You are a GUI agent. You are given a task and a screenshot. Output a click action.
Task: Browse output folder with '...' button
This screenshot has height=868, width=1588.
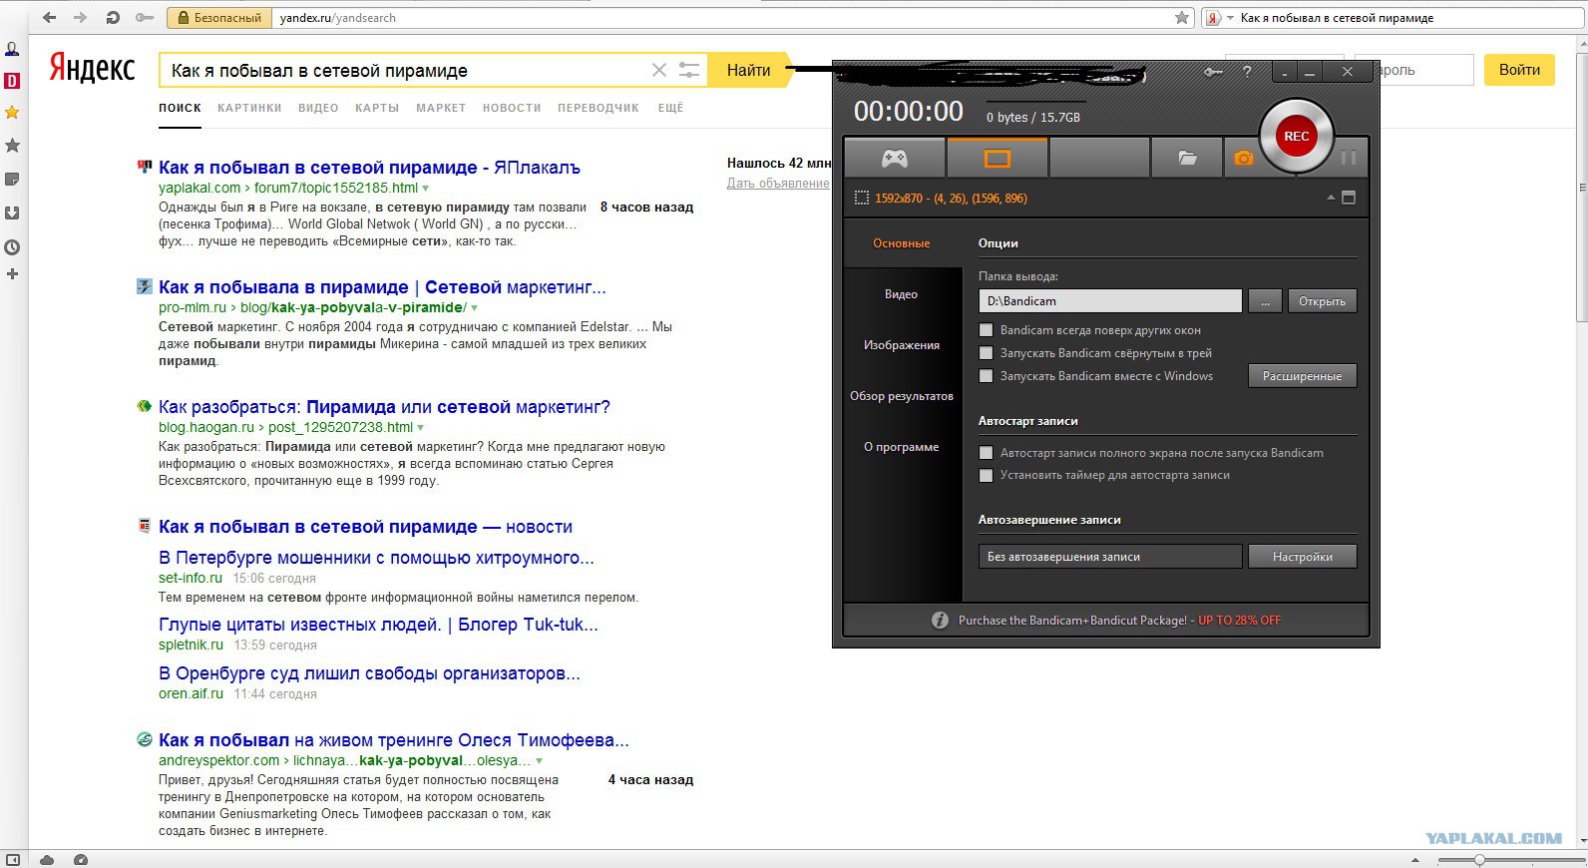[1265, 301]
